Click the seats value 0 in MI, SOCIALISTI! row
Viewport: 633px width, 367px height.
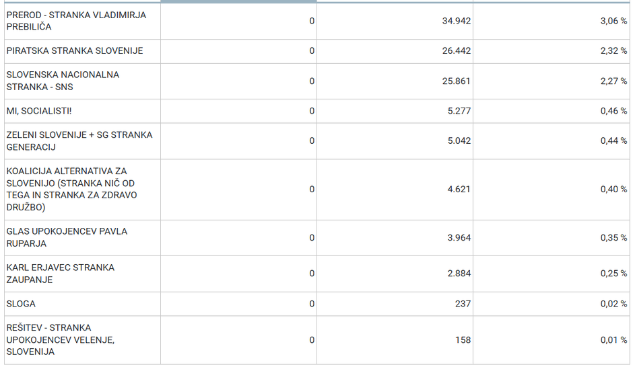(312, 111)
